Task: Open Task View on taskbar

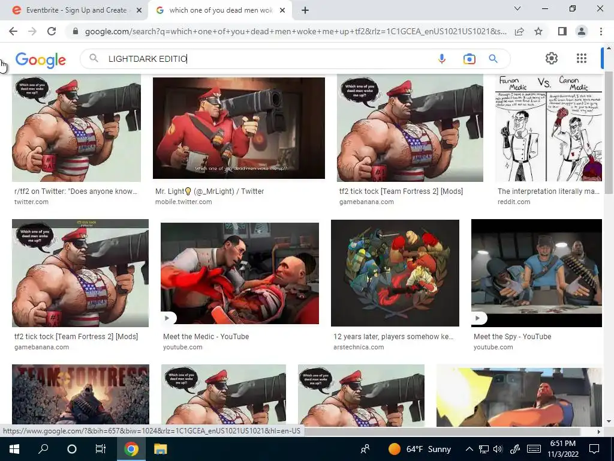Action: coord(101,449)
